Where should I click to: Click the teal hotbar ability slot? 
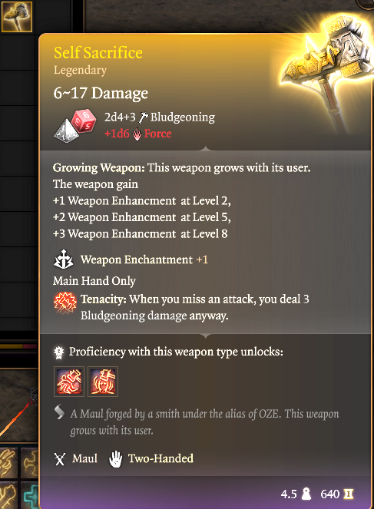(x=30, y=495)
